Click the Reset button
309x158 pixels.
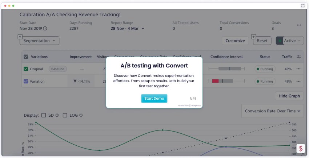[262, 41]
